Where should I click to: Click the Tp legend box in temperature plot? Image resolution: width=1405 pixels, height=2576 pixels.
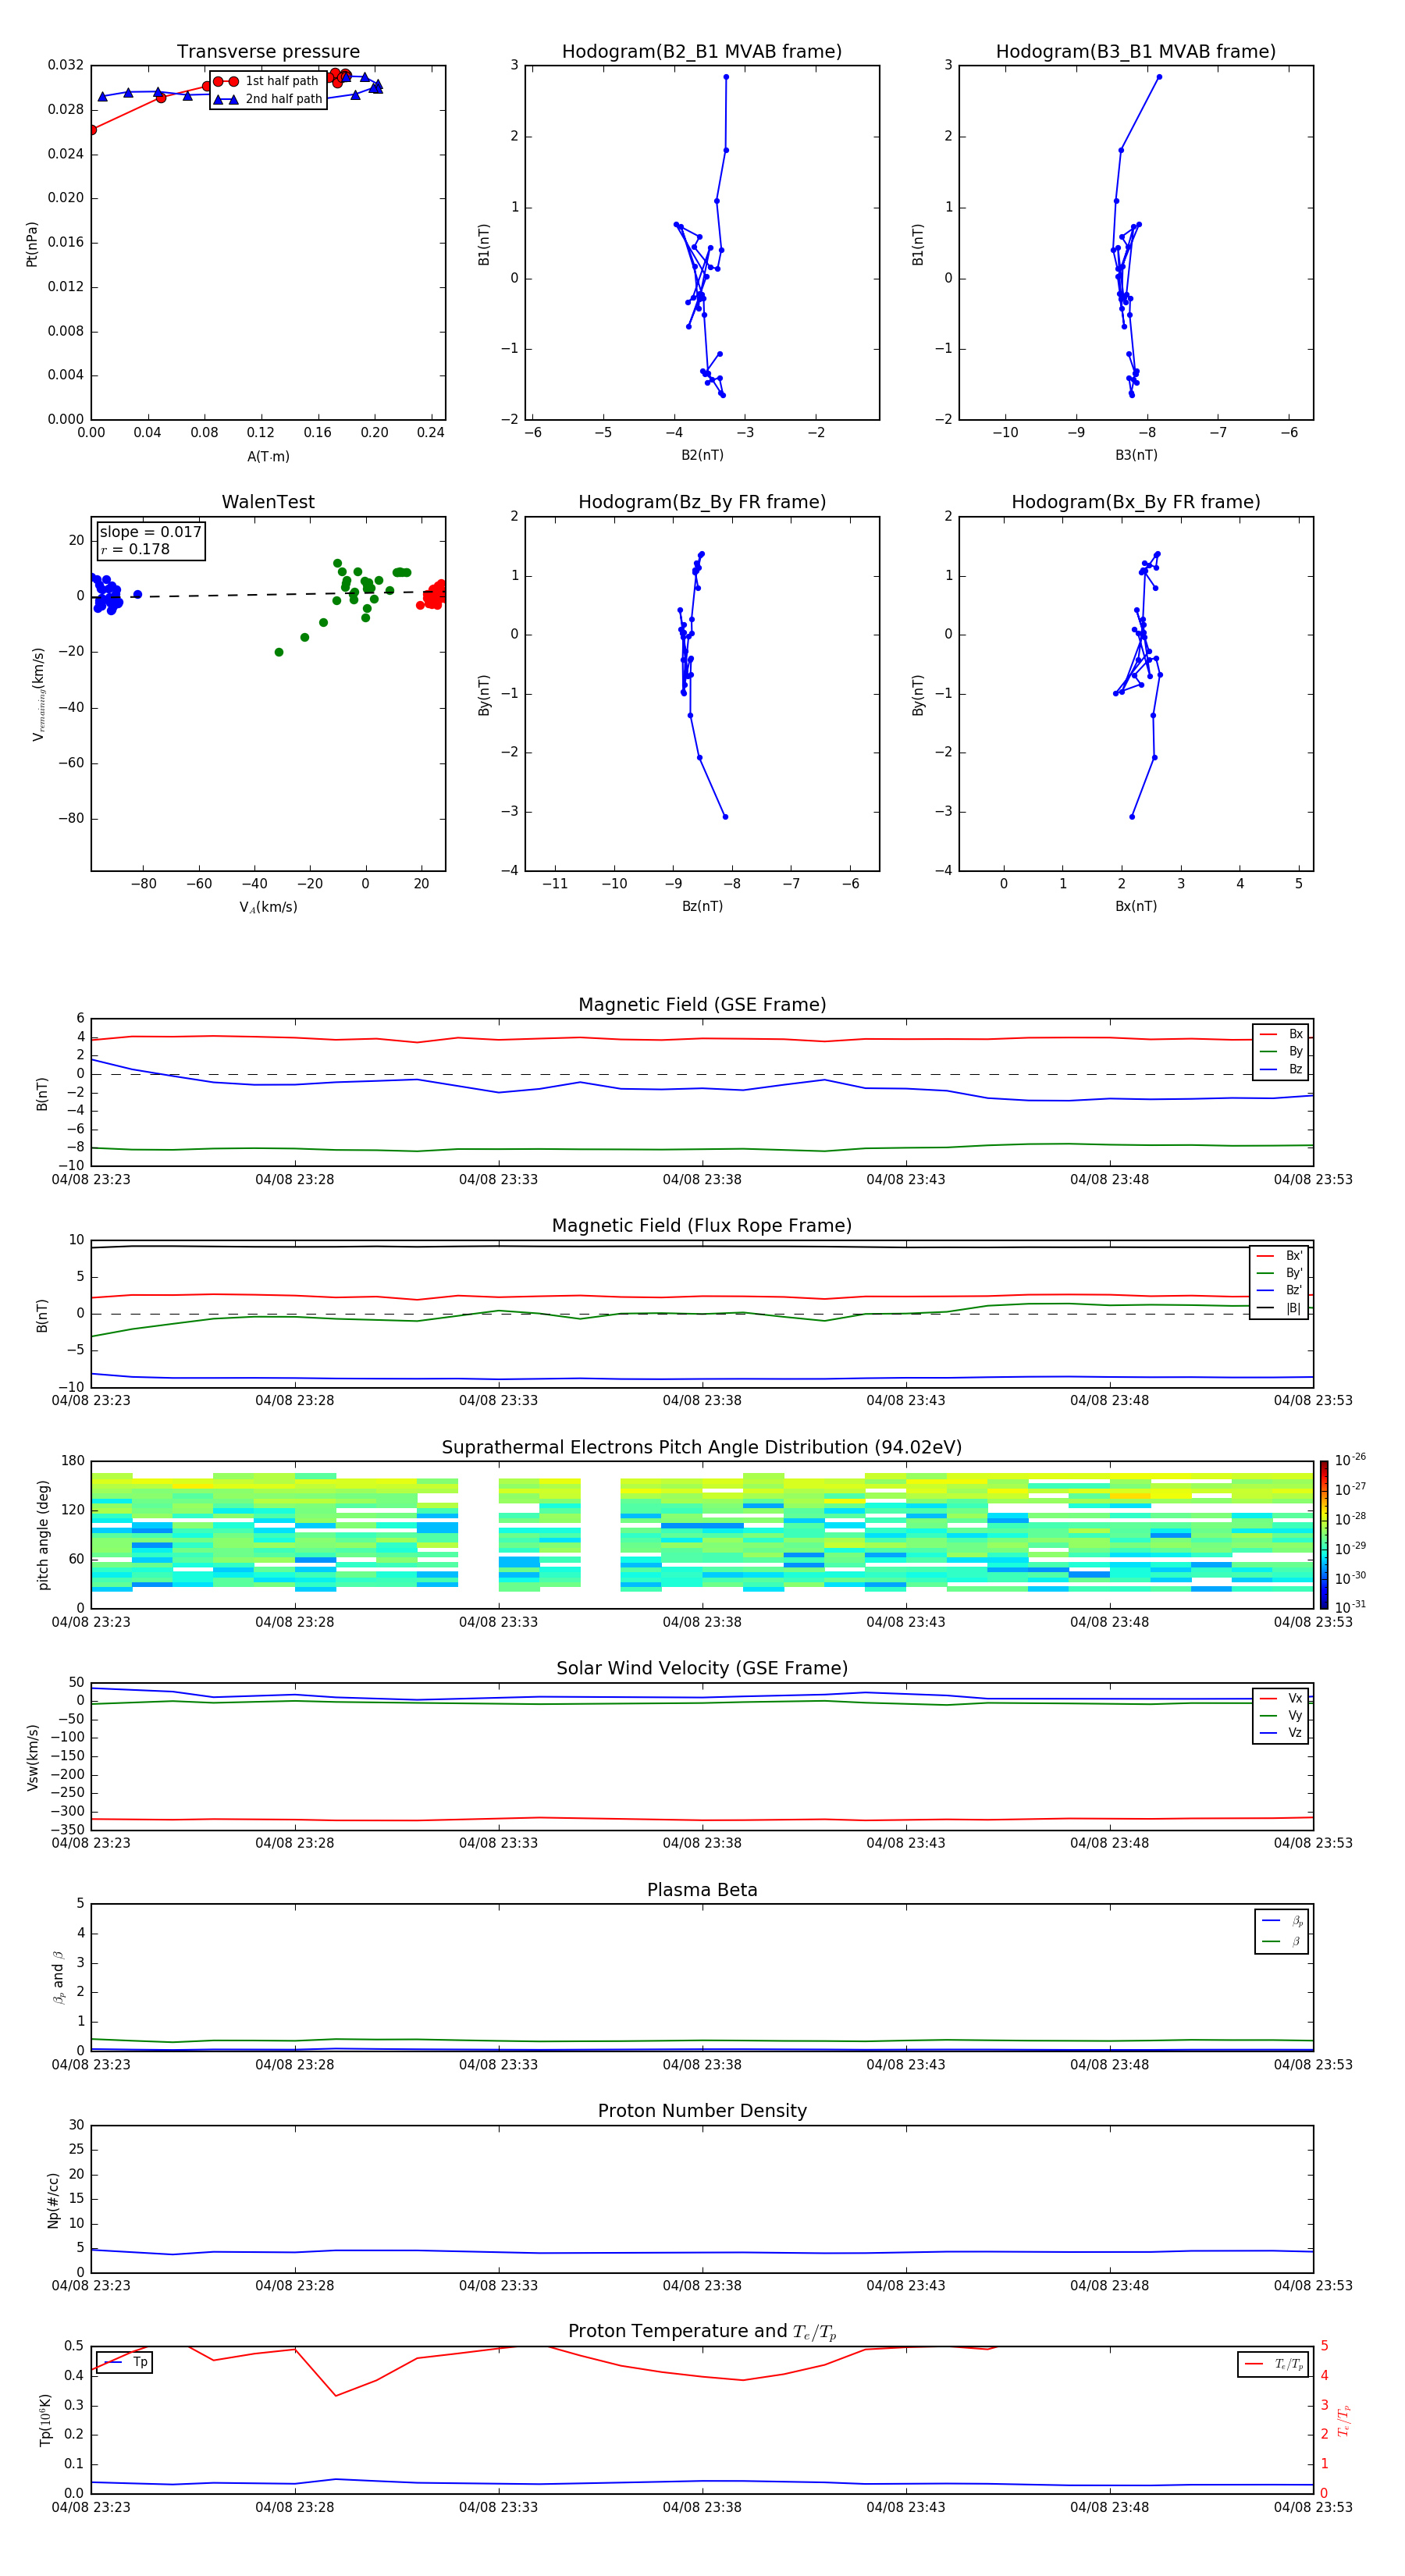[x=124, y=2362]
